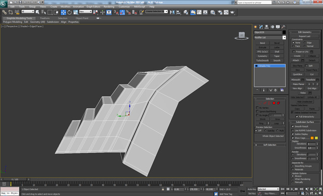Click the Configure Modifier Sets icon
The width and height of the screenshot is (323, 196).
coord(282,90)
